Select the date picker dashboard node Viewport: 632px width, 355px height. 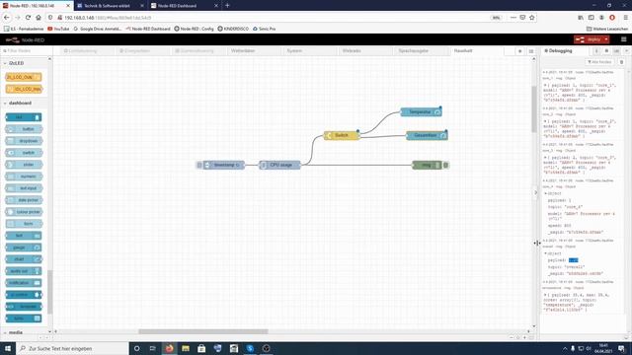[x=24, y=200]
